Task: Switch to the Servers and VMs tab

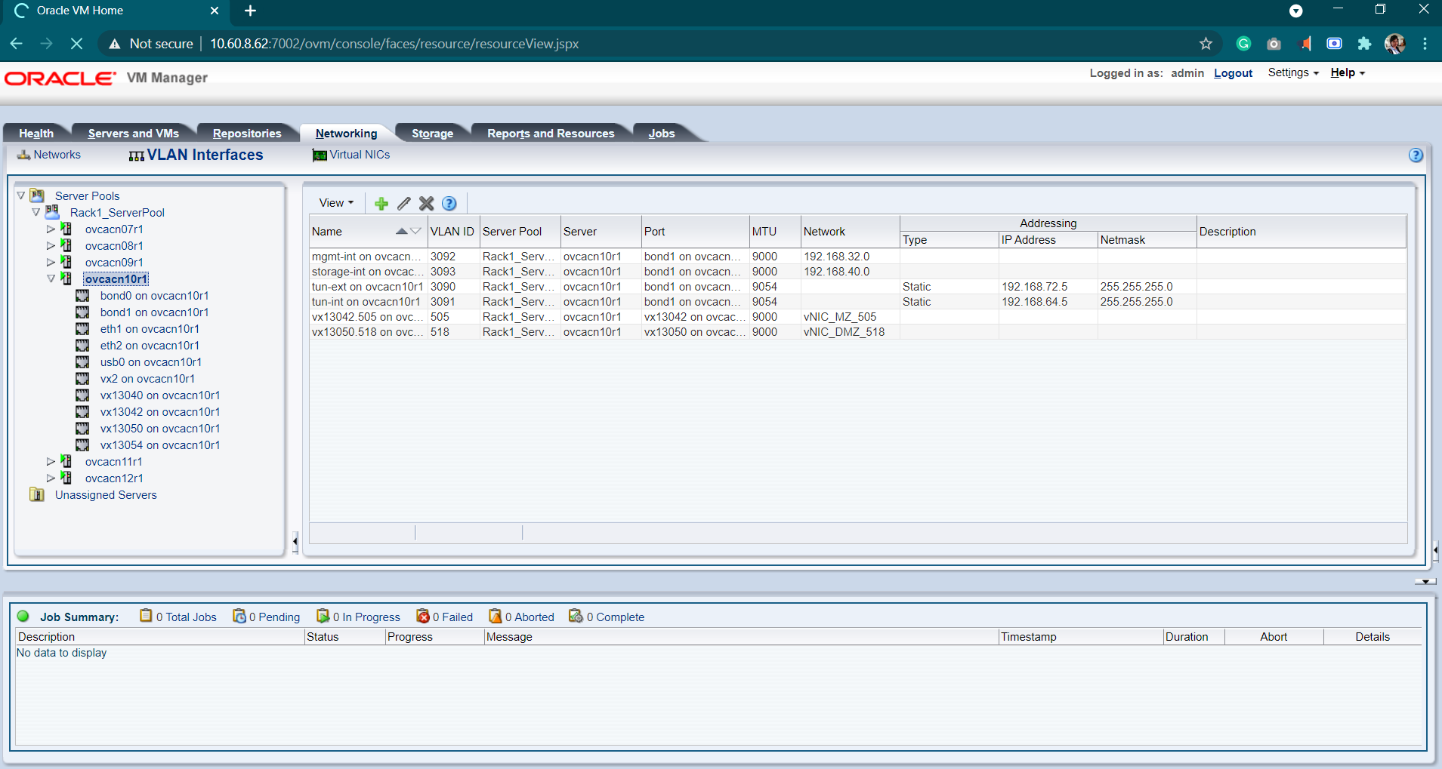Action: tap(134, 134)
